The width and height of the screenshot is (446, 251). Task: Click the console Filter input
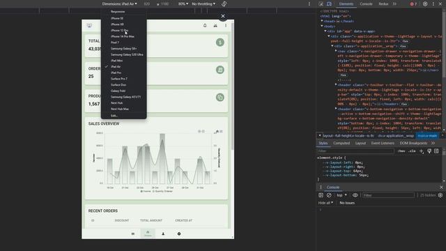[x=388, y=195]
